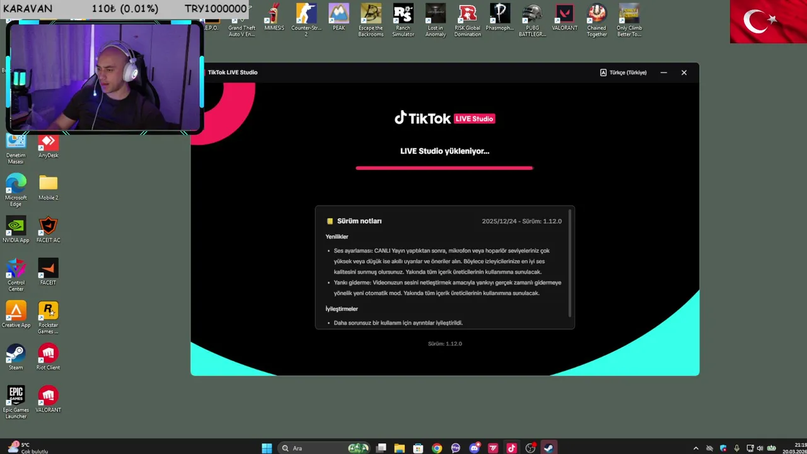Open the Türkçe (Türkiye) language selector
This screenshot has height=454, width=807.
point(624,73)
